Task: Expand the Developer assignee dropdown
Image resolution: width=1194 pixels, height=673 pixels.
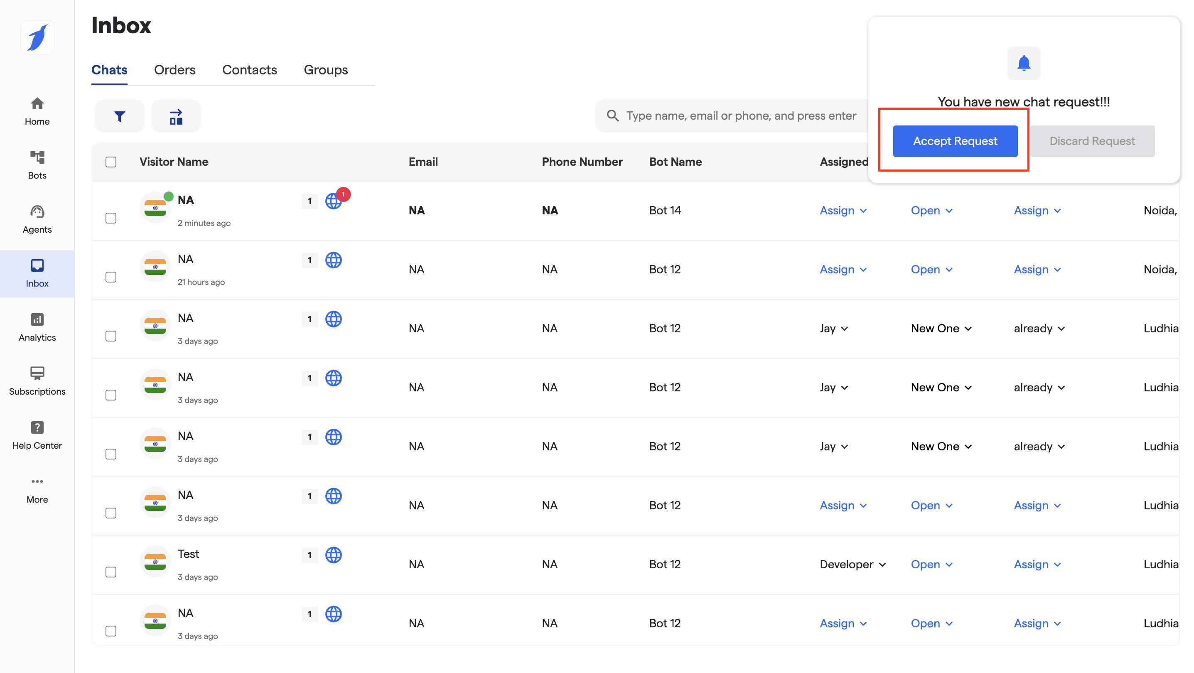Action: [853, 564]
